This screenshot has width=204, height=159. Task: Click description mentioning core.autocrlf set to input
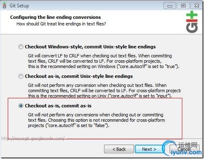point(104,91)
